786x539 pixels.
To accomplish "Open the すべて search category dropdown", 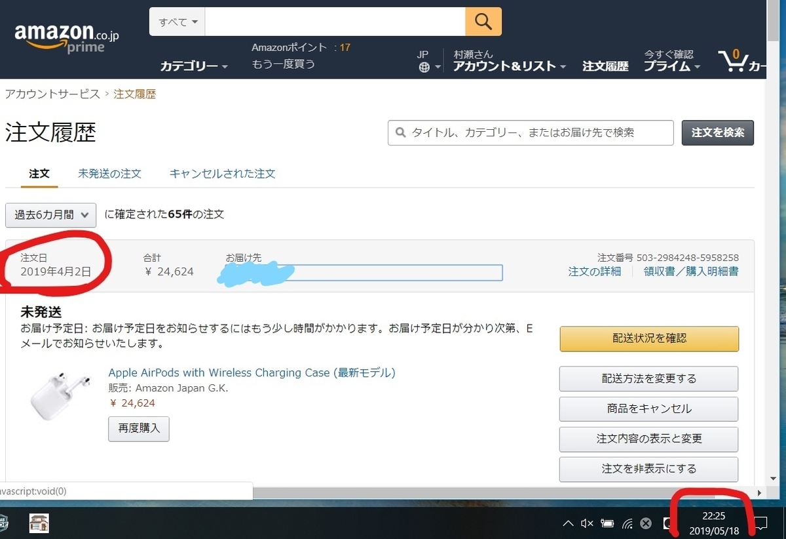I will [178, 22].
